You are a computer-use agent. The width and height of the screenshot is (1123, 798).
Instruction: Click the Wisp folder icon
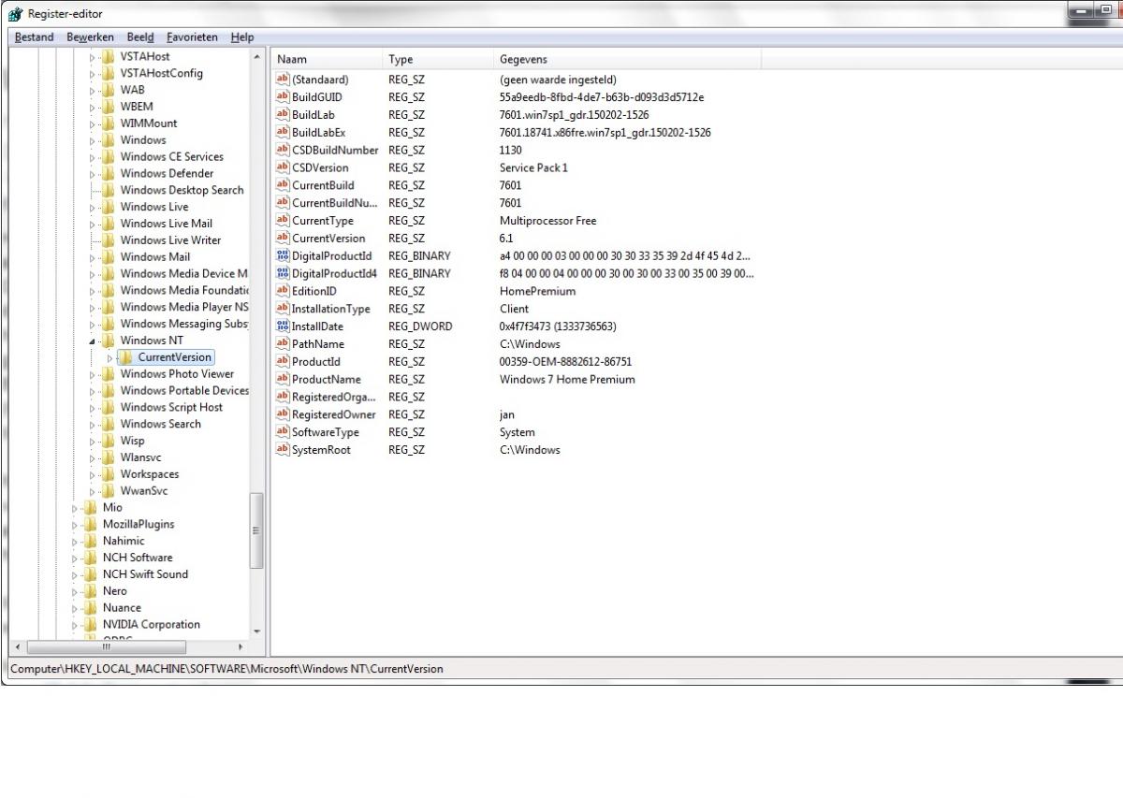tap(109, 441)
